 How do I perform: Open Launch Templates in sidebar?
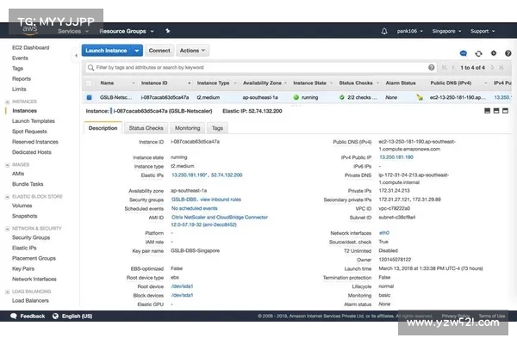coord(34,121)
